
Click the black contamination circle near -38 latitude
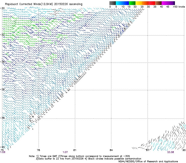[x=33, y=117]
